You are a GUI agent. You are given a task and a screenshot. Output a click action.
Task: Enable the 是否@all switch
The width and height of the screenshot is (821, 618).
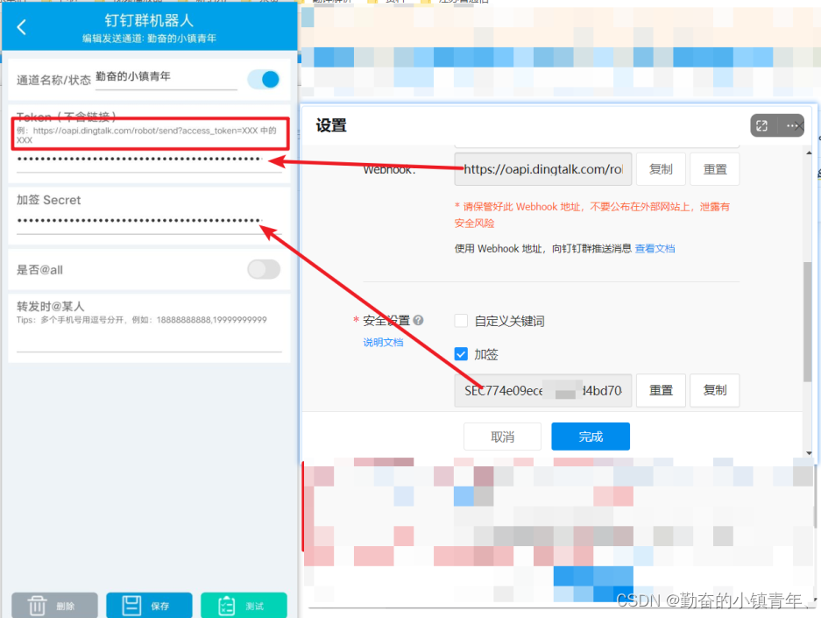pos(264,270)
